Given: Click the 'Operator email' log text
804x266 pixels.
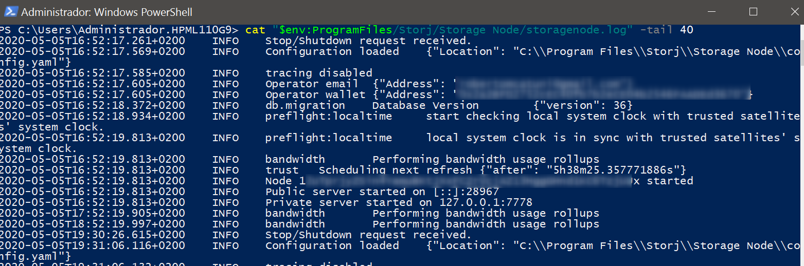Looking at the screenshot, I should [312, 84].
